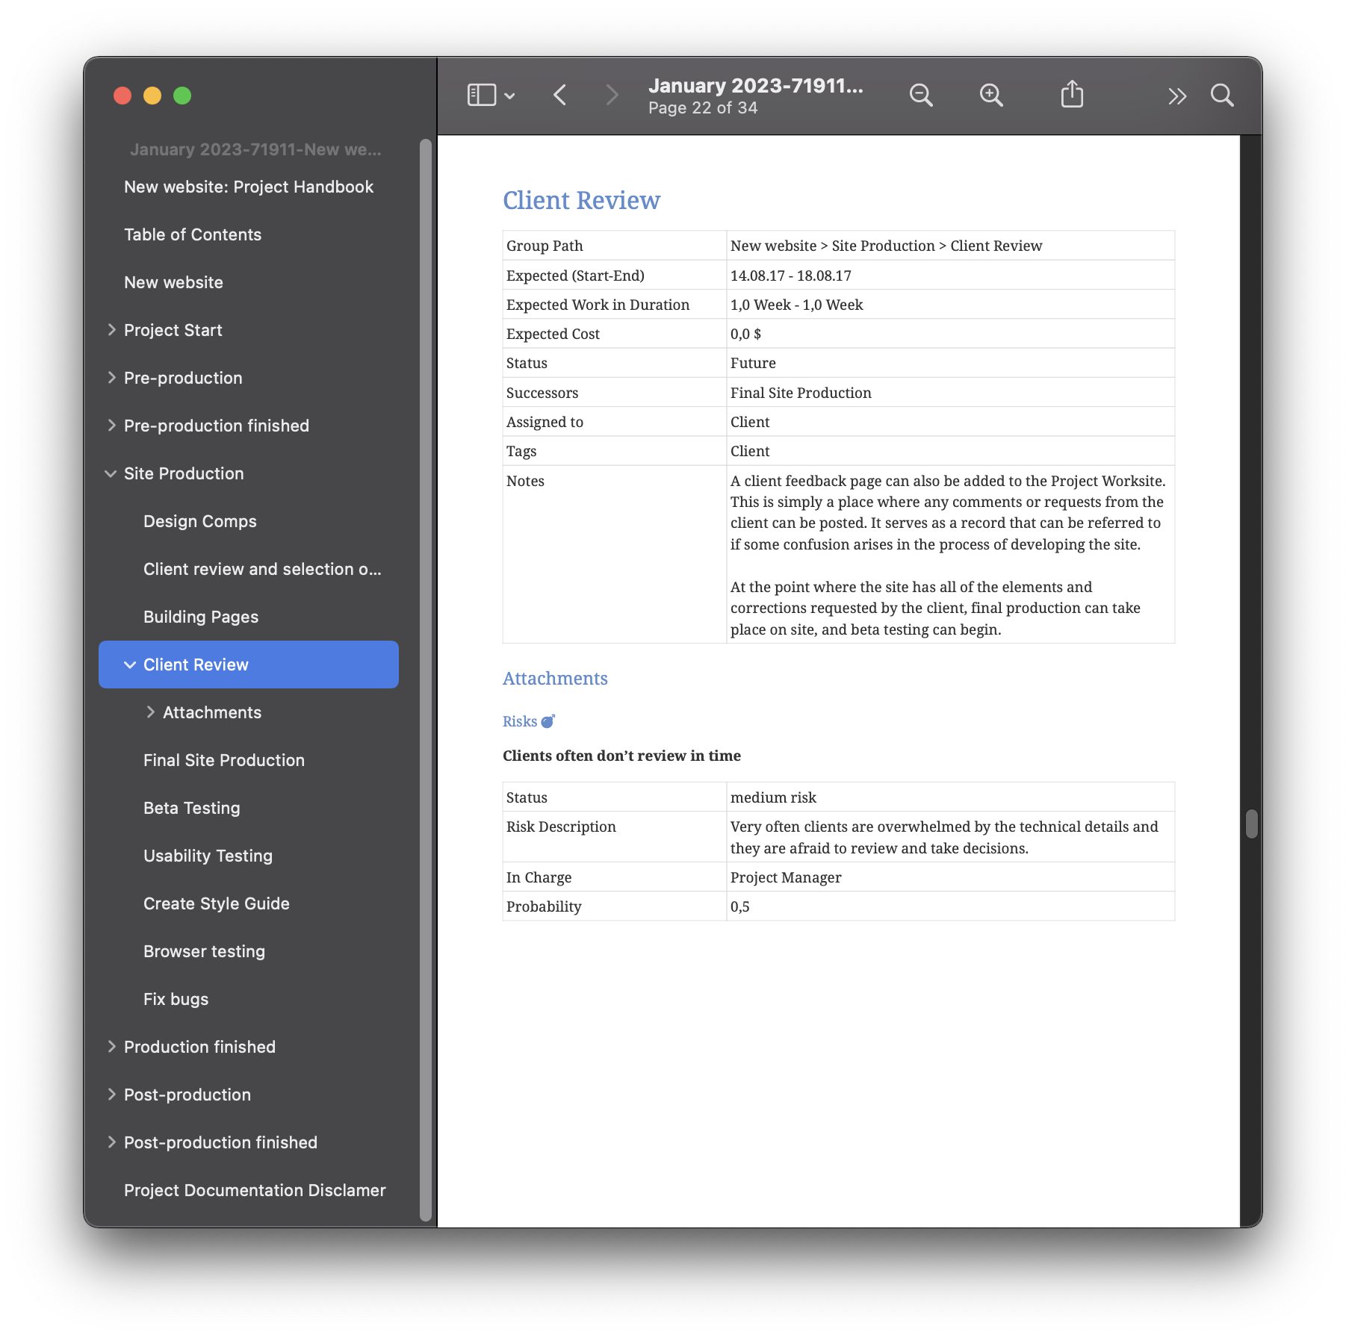The width and height of the screenshot is (1346, 1338).
Task: Select the Fix bugs item
Action: coord(176,998)
